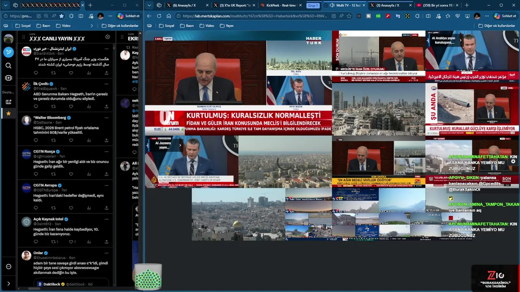Go to home page in right browser window
Image resolution: width=520 pixels, height=292 pixels.
point(169,16)
